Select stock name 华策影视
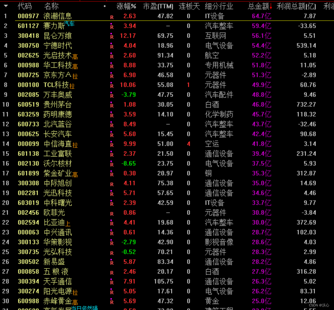 (57, 242)
